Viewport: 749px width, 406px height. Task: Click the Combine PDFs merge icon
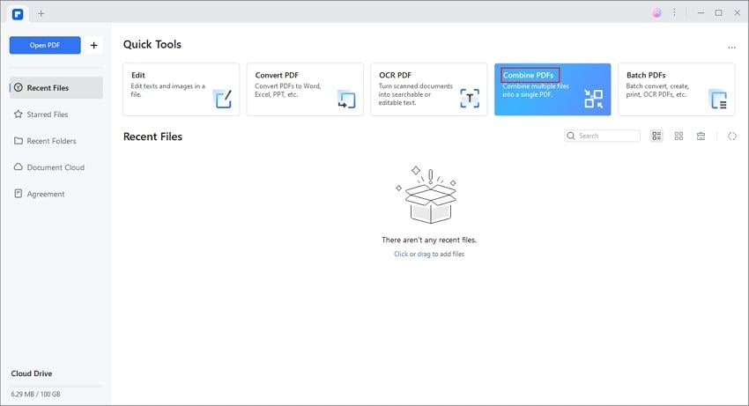tap(593, 99)
